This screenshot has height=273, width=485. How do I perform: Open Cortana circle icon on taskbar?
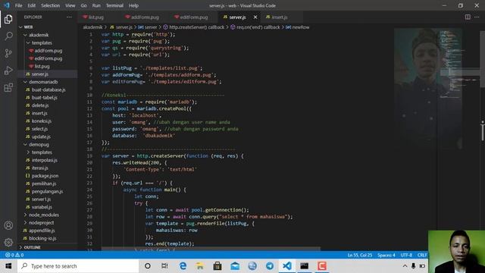(148, 266)
